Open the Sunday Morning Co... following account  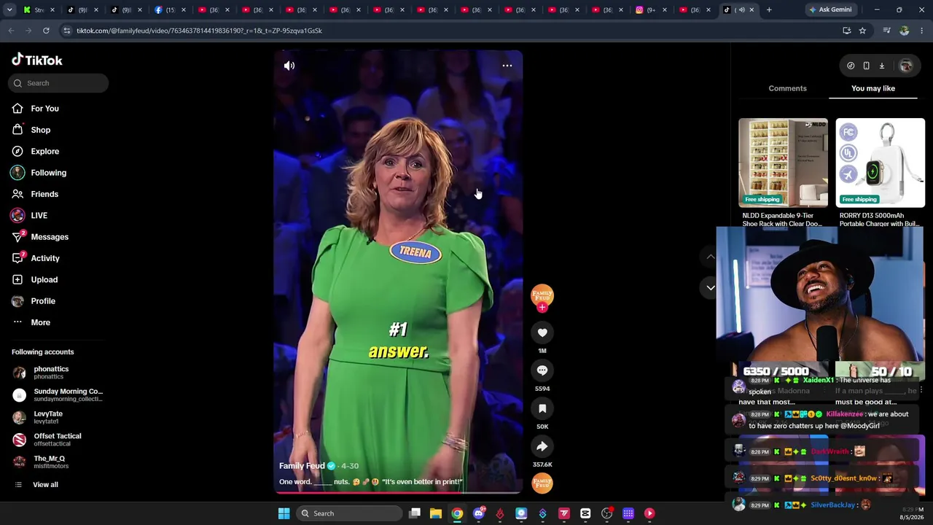click(x=58, y=395)
